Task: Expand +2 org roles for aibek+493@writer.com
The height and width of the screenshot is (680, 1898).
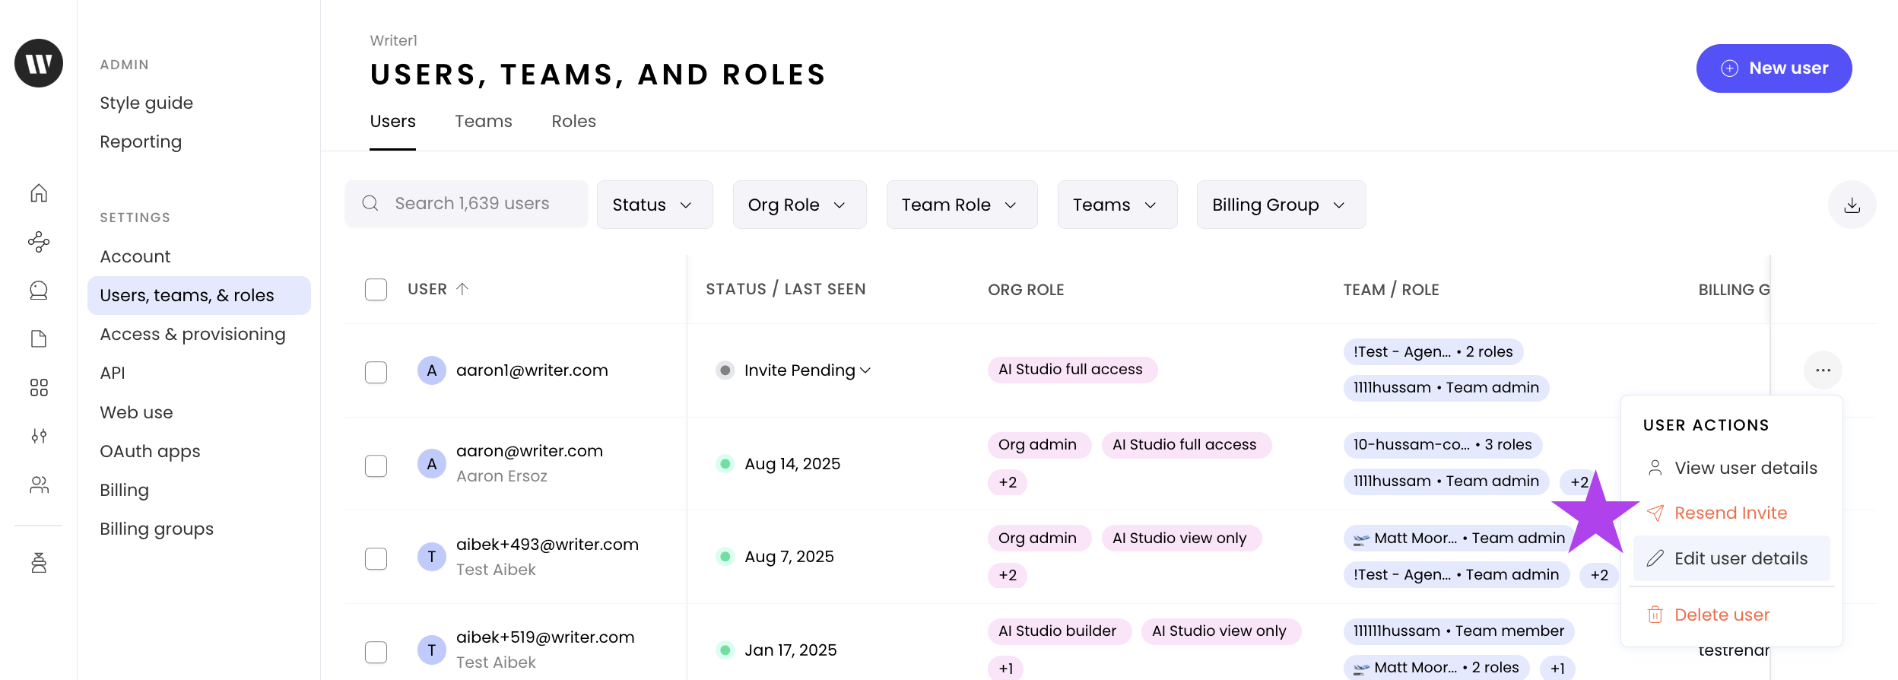Action: [1008, 575]
